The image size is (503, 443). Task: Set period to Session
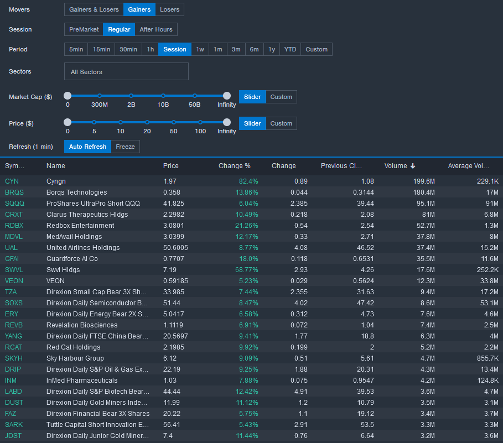coord(175,49)
